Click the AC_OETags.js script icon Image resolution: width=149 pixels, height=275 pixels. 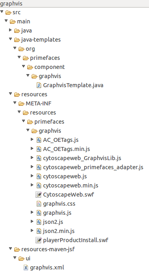tap(39, 140)
